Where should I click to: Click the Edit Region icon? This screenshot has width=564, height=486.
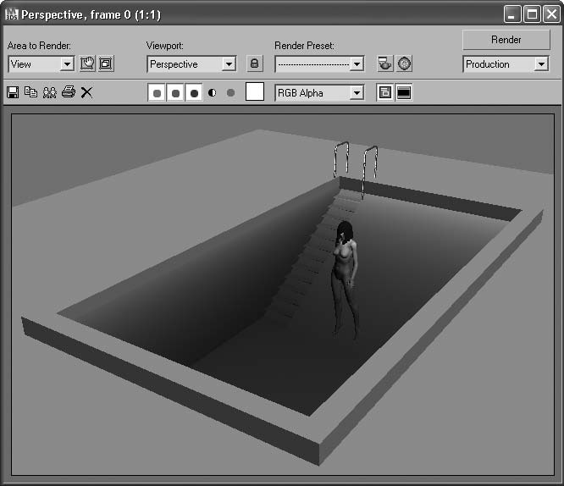point(87,64)
